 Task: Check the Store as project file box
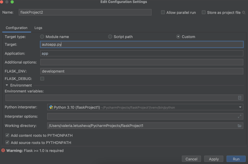click(204, 12)
